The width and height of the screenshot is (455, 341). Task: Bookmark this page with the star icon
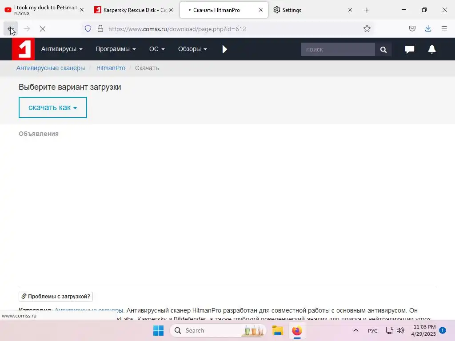point(367,28)
